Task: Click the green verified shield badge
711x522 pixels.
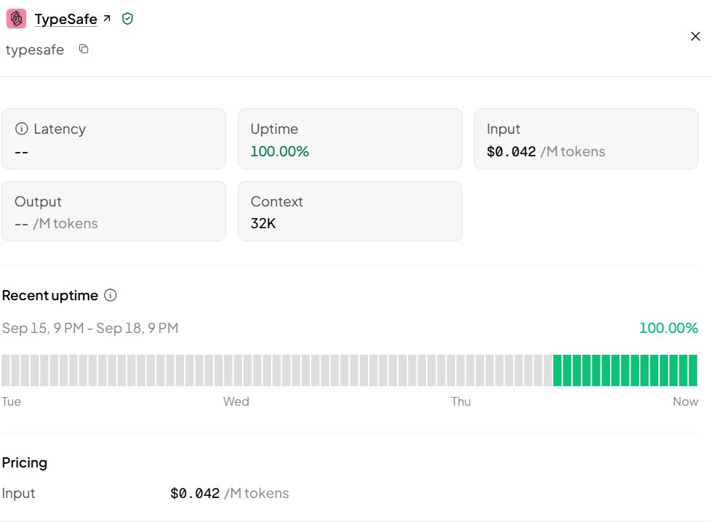Action: 127,19
